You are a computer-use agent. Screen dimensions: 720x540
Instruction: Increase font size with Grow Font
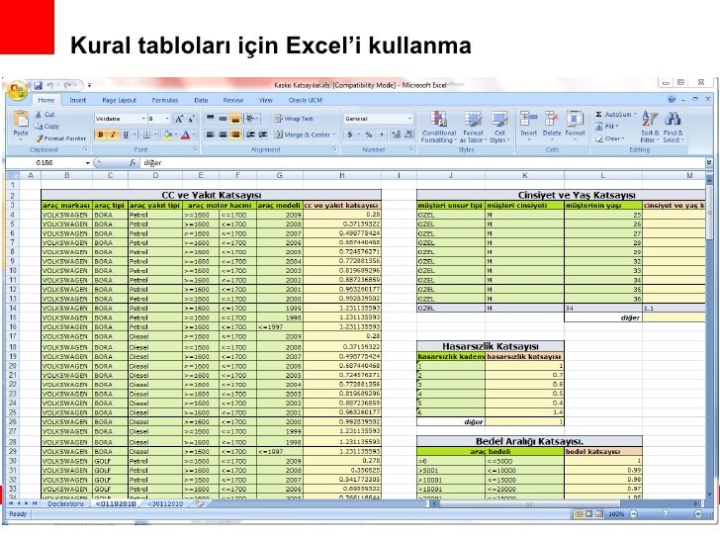point(179,119)
